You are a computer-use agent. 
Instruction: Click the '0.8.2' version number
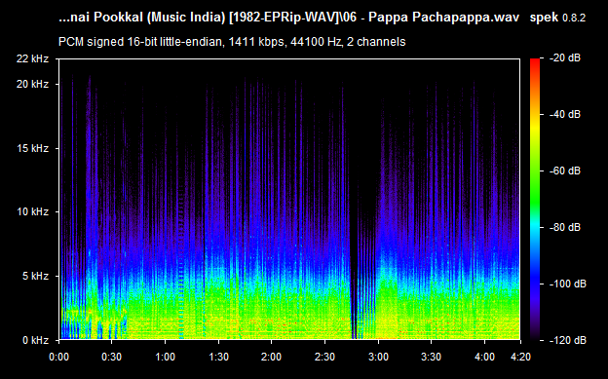[574, 18]
